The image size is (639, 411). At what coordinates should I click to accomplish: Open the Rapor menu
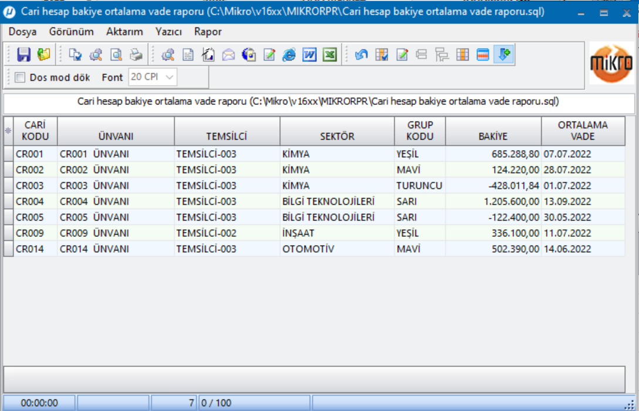tap(208, 32)
